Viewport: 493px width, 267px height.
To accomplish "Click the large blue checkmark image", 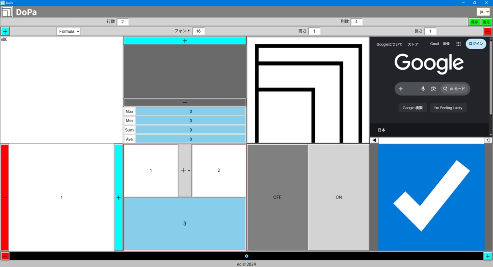I will (431, 197).
